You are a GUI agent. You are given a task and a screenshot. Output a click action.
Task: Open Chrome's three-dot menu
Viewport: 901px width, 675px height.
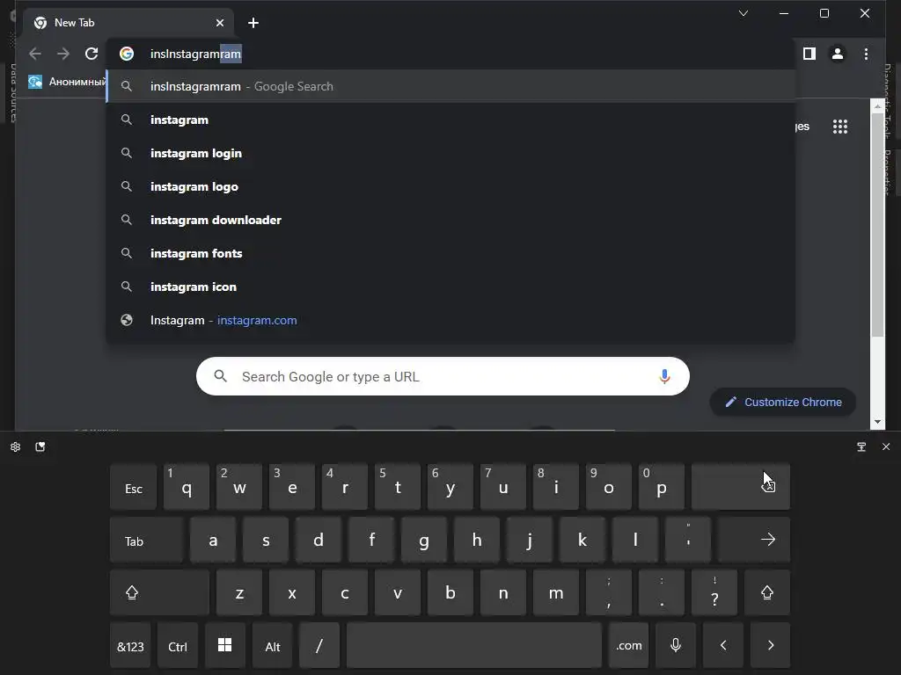click(866, 54)
